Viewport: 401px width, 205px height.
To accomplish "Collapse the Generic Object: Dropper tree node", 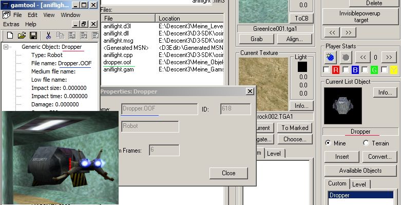I will point(6,47).
